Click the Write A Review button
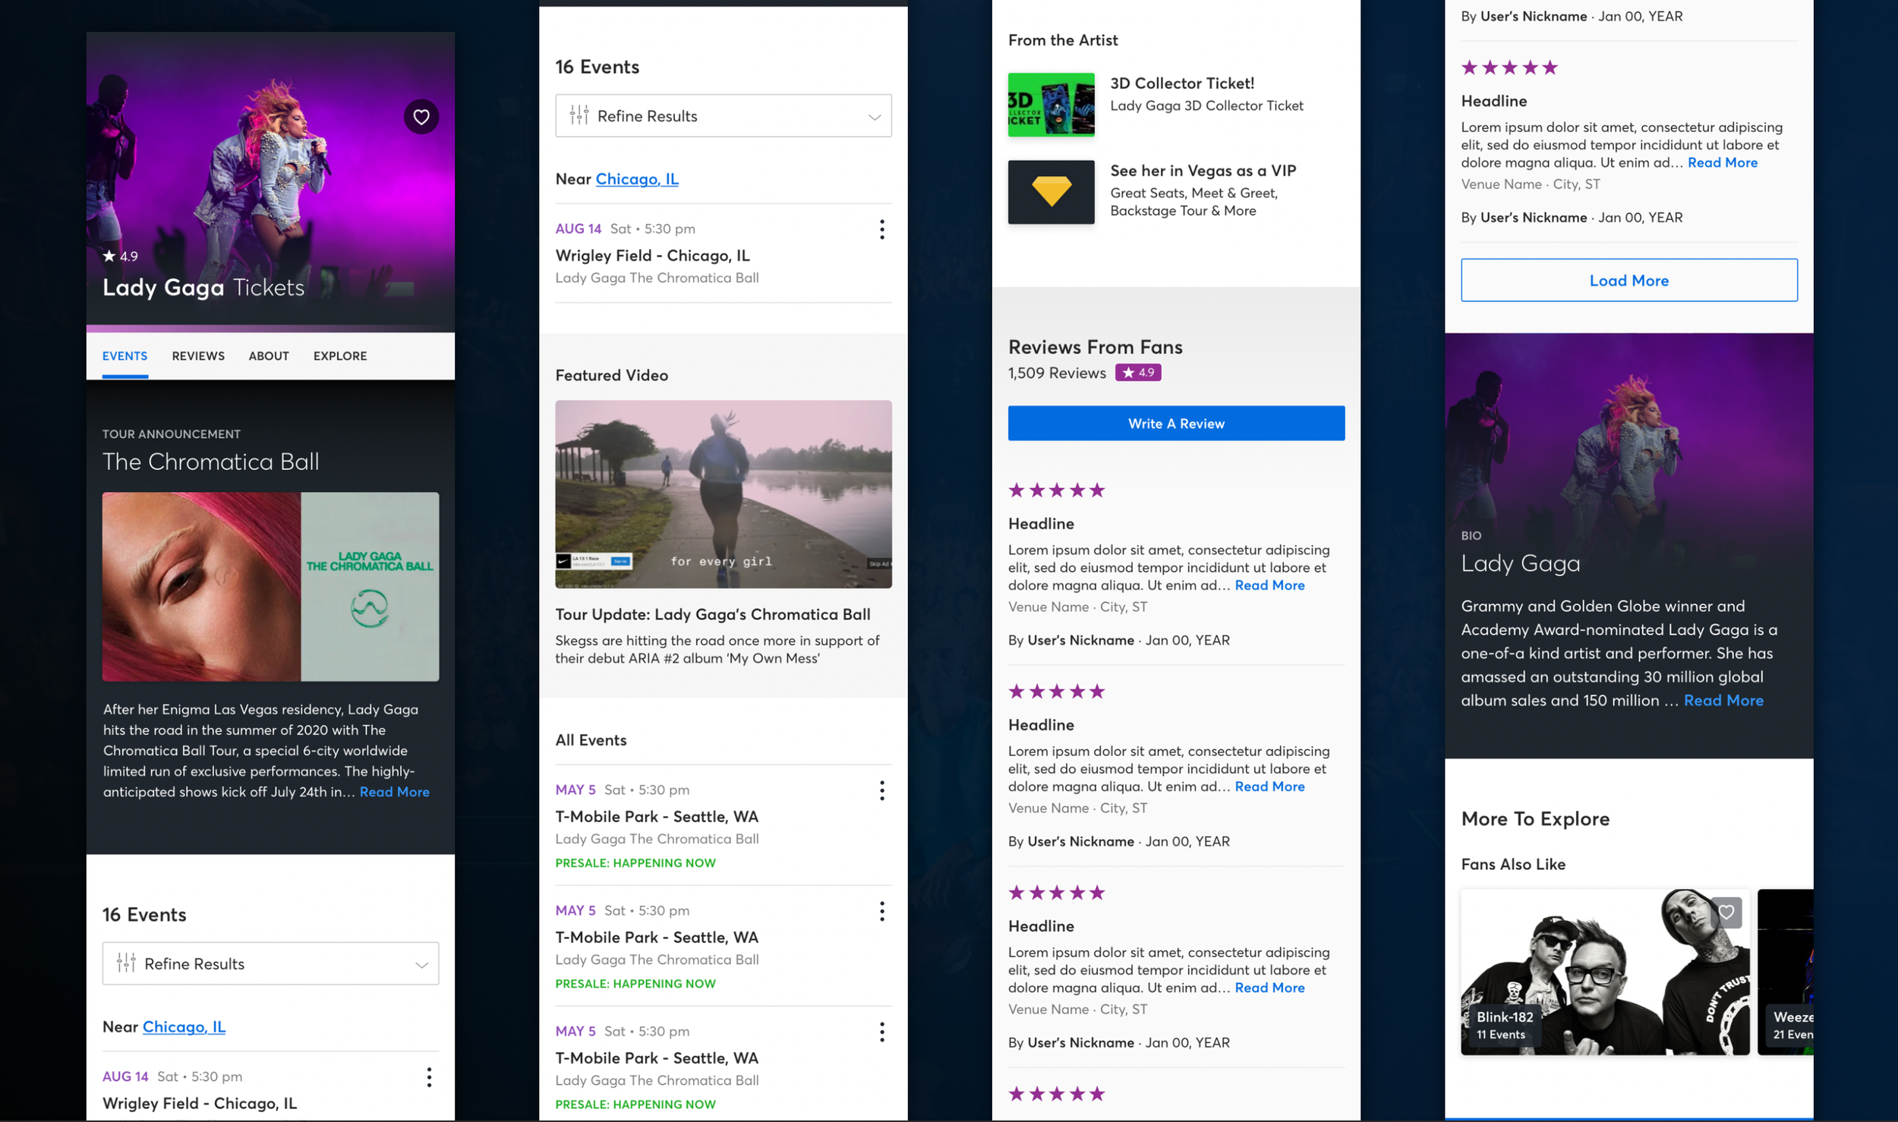Image resolution: width=1898 pixels, height=1122 pixels. [x=1175, y=424]
